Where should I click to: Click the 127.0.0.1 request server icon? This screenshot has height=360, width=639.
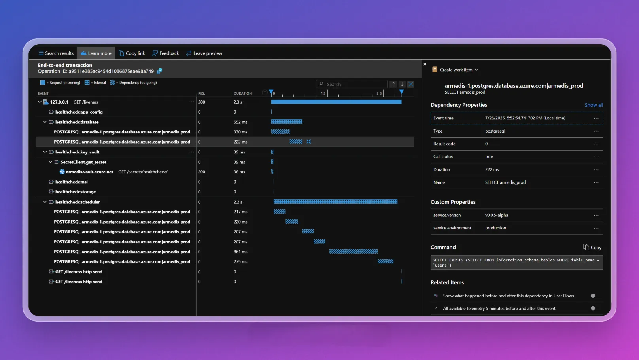pyautogui.click(x=46, y=102)
